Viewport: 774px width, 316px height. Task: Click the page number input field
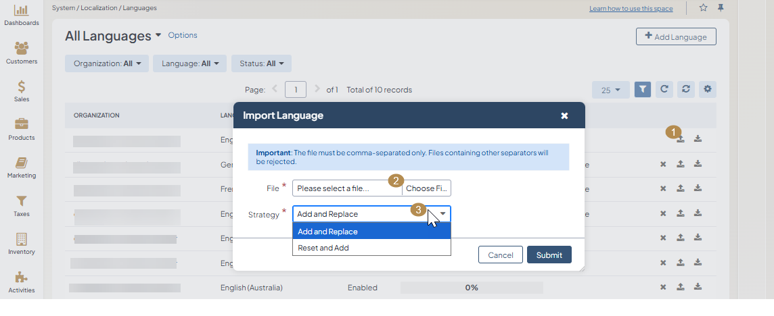pyautogui.click(x=296, y=90)
